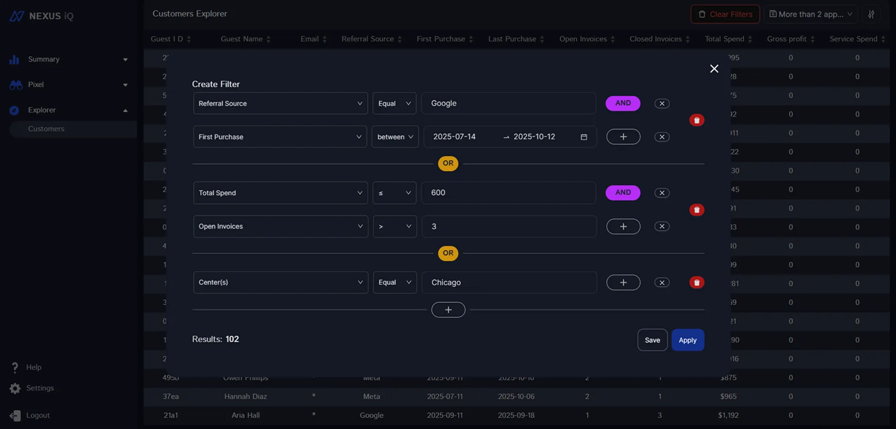Image resolution: width=896 pixels, height=429 pixels.
Task: Delete the first filter group with trash icon
Action: (697, 120)
